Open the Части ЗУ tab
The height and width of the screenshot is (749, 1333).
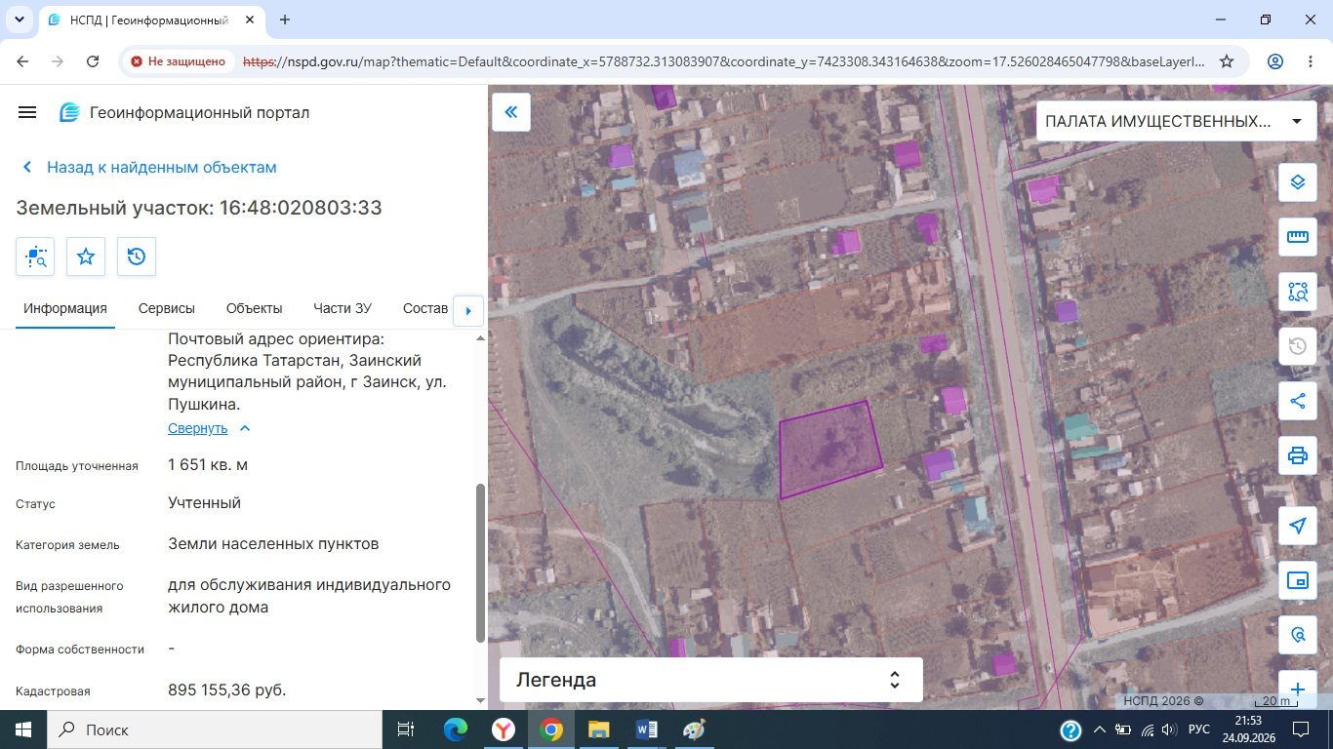tap(343, 308)
